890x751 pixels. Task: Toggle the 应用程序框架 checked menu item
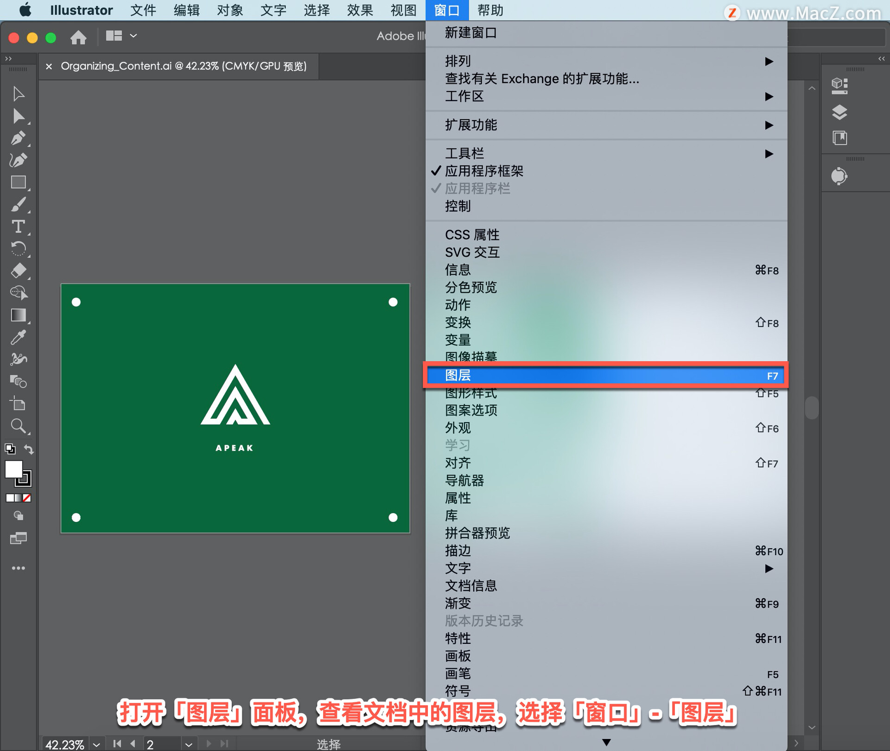tap(484, 171)
